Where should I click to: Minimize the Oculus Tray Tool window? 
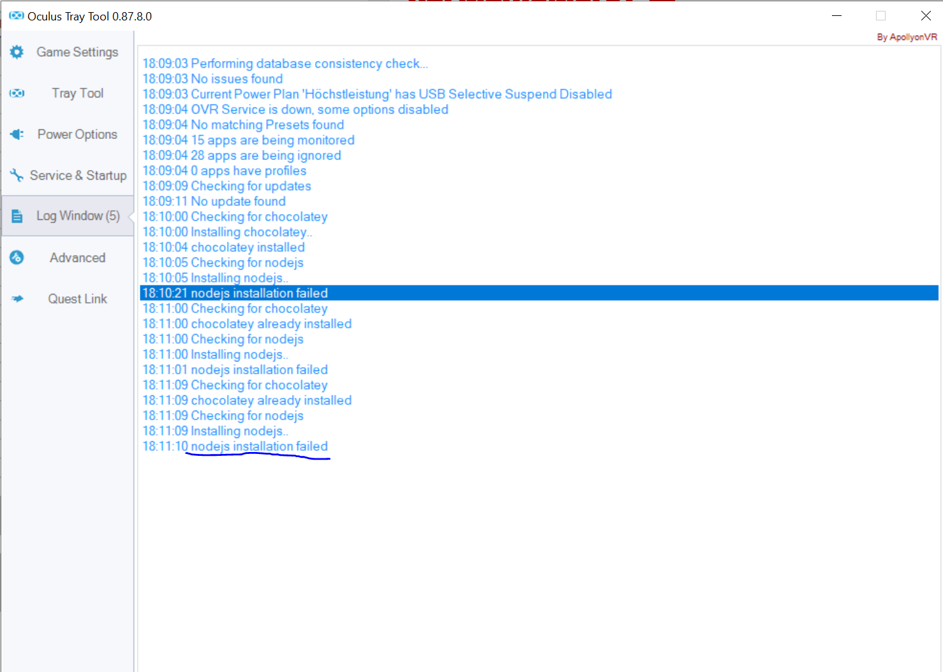837,16
